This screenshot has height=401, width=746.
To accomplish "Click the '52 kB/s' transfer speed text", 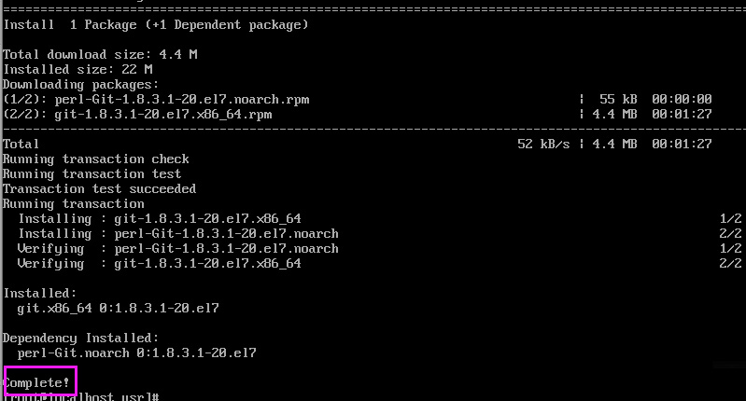I will point(543,144).
